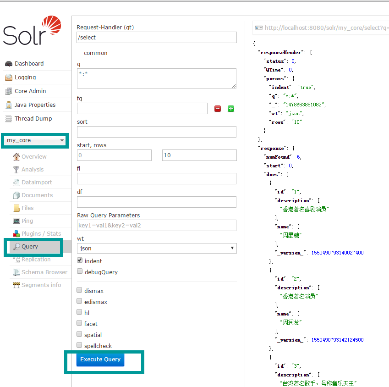Click into the fl field
The width and height of the screenshot is (389, 387).
[x=157, y=179]
